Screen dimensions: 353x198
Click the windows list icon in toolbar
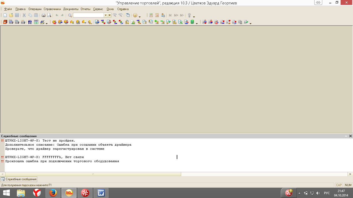pos(128,15)
